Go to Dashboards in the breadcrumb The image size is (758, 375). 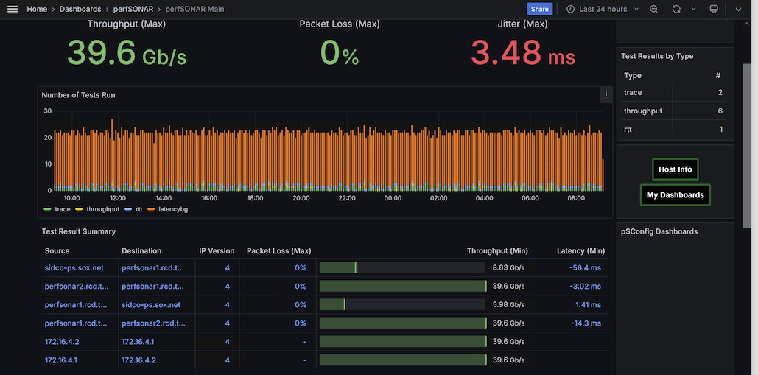pos(80,9)
